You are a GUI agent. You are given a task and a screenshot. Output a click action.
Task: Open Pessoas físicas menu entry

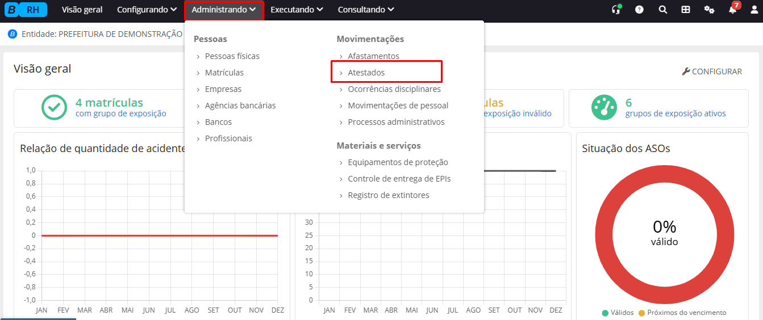(232, 56)
